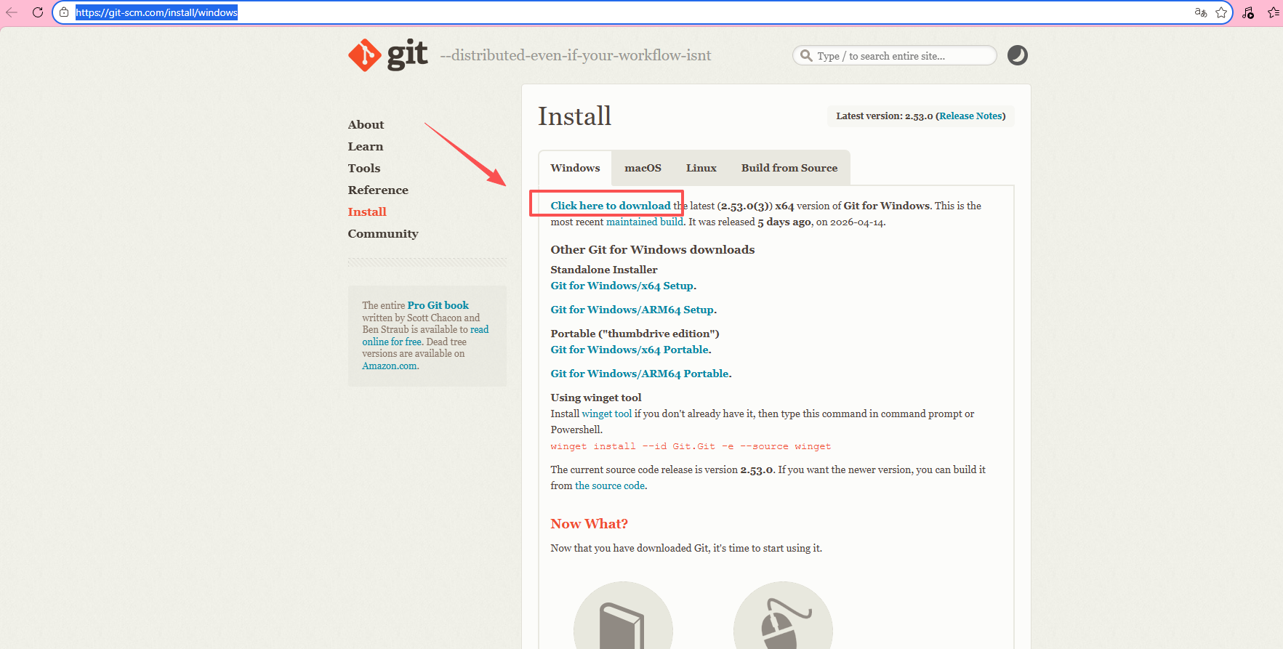This screenshot has height=649, width=1283.
Task: Open the Release Notes link
Action: [x=970, y=116]
